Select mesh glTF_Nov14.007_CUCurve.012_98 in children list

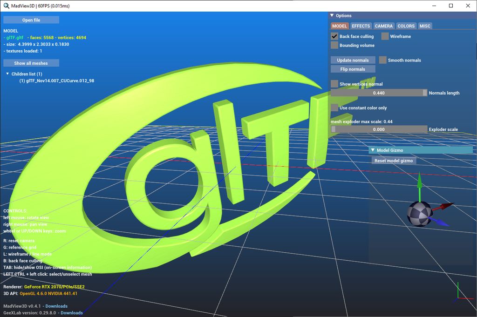[56, 81]
